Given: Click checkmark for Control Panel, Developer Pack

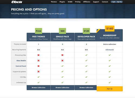Looking at the screenshot, I should click(86, 66).
